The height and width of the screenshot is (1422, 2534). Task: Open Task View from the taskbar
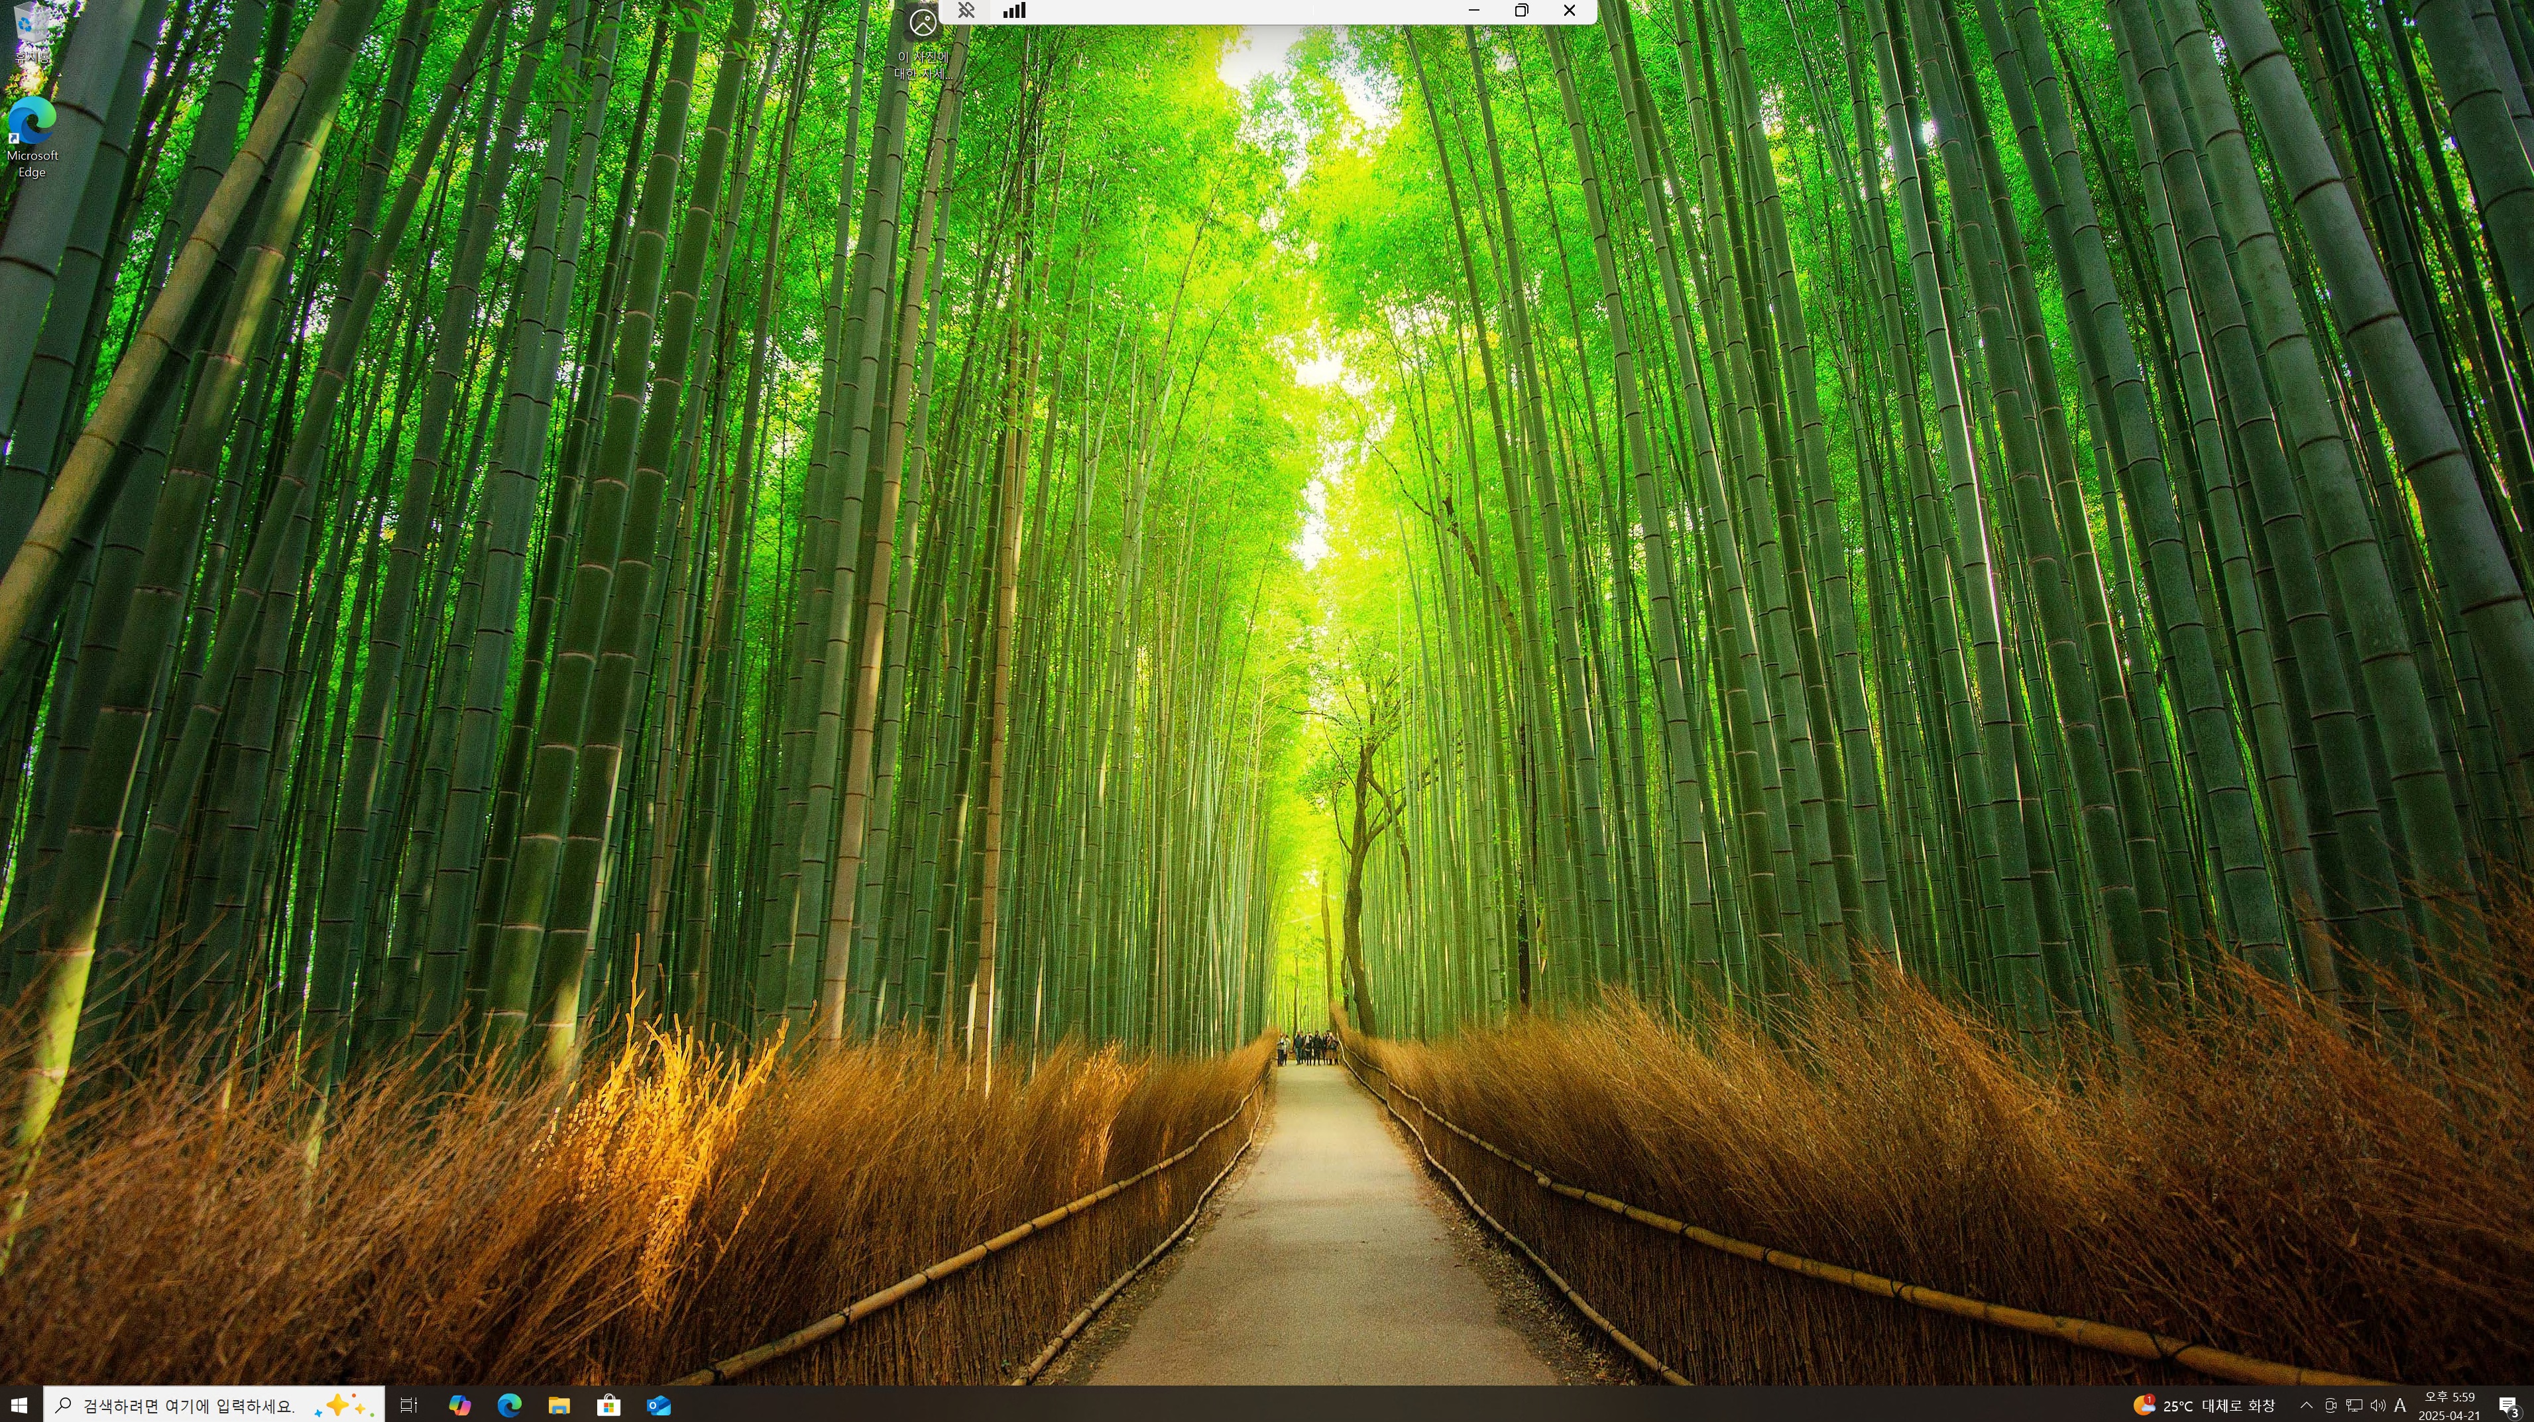pyautogui.click(x=408, y=1405)
